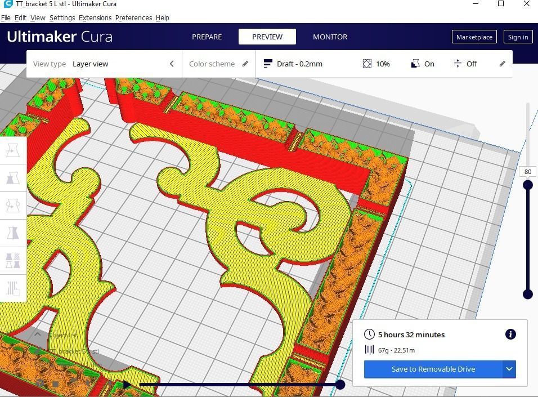538x397 pixels.
Task: Click the layer number field showing 80
Action: point(528,172)
